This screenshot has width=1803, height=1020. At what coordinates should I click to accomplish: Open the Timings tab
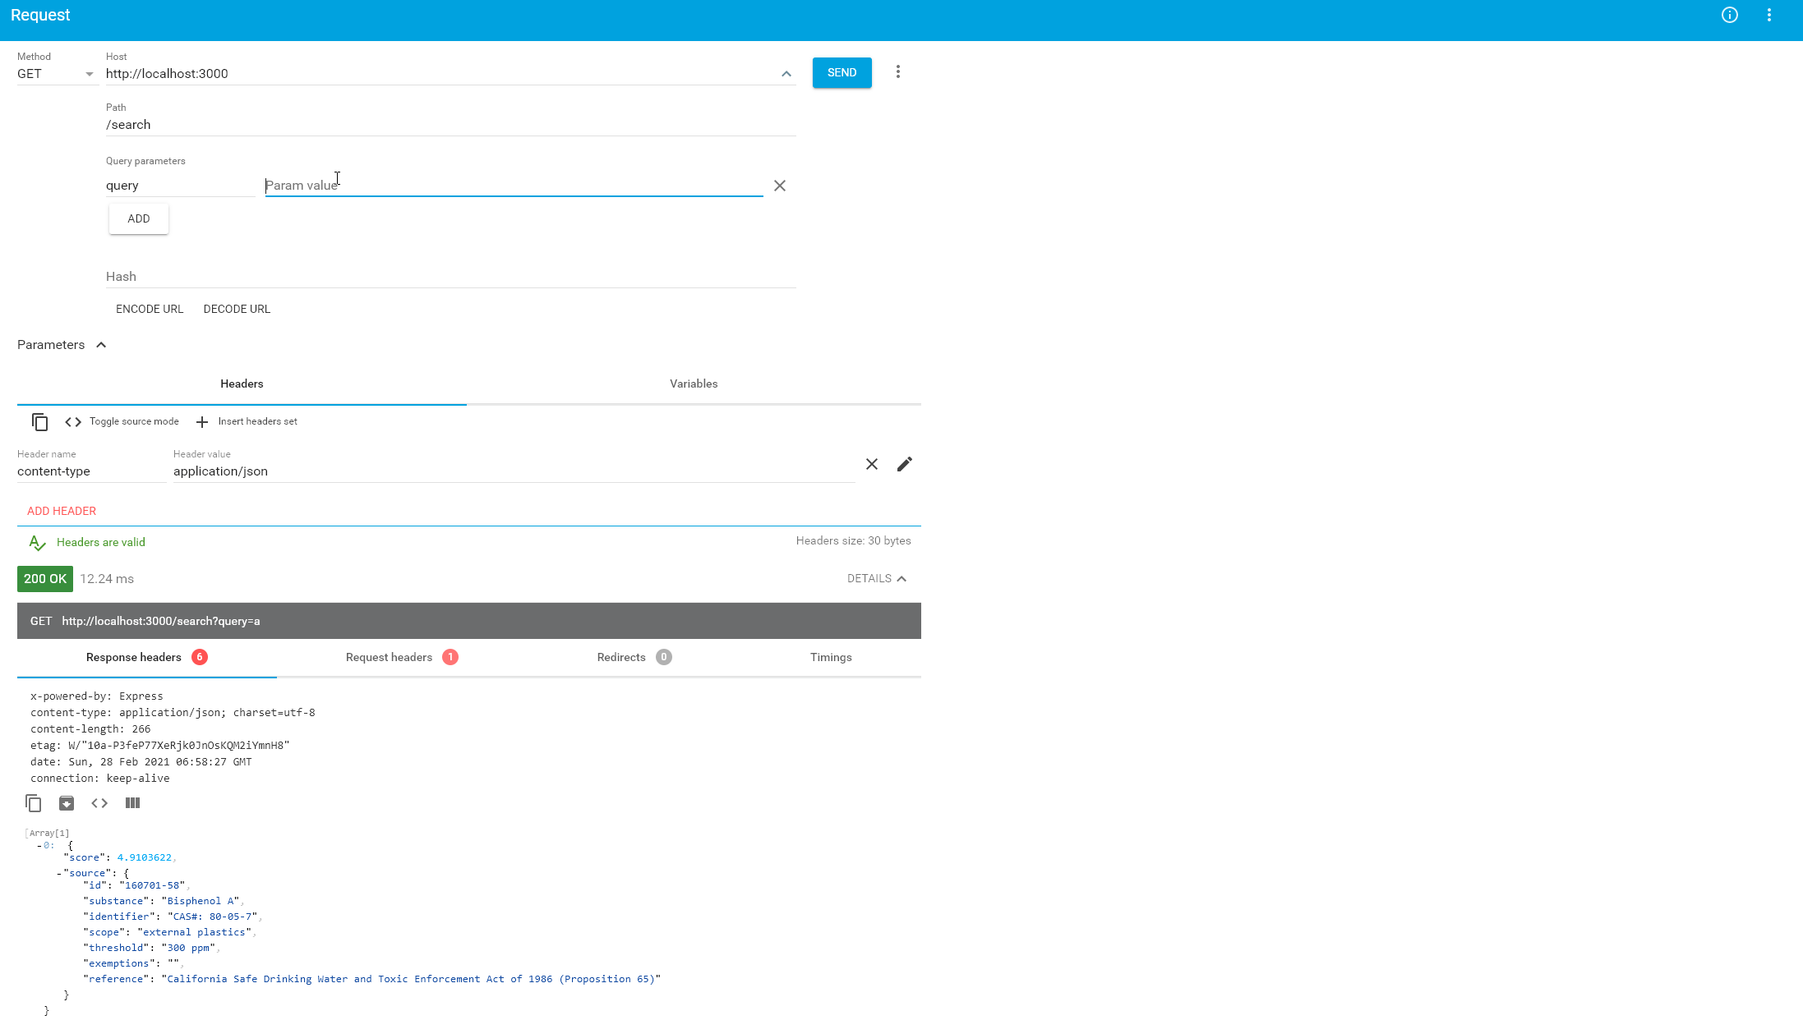[831, 657]
